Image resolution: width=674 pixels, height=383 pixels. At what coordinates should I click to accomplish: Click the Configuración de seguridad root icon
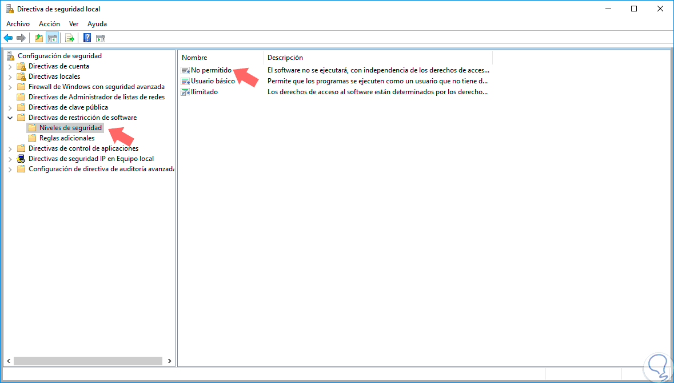click(x=11, y=56)
